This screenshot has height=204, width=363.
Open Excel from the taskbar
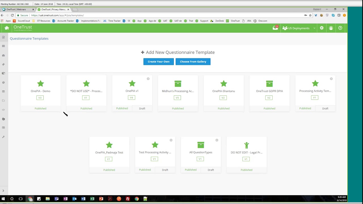click(x=92, y=199)
